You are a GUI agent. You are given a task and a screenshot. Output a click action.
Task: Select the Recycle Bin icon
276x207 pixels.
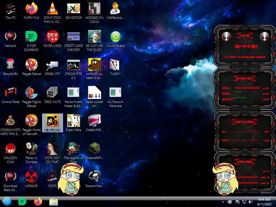[x=11, y=67]
